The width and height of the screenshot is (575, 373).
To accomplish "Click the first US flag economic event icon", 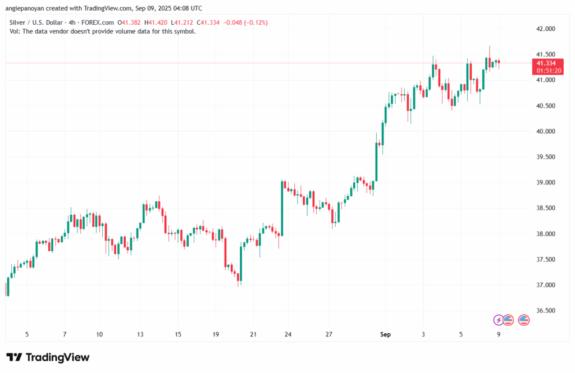I will 508,320.
